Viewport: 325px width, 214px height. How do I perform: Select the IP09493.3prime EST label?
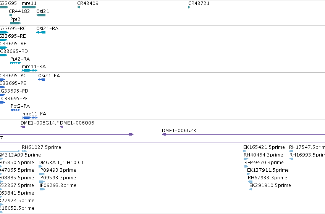(58, 170)
